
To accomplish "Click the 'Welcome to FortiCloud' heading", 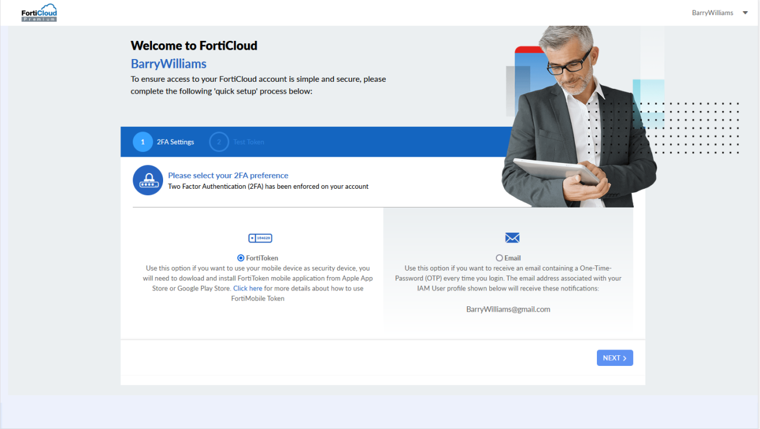I will 194,46.
